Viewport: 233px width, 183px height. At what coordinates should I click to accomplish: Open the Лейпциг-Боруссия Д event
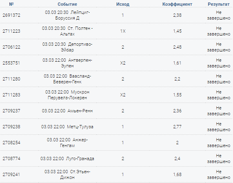point(67,15)
